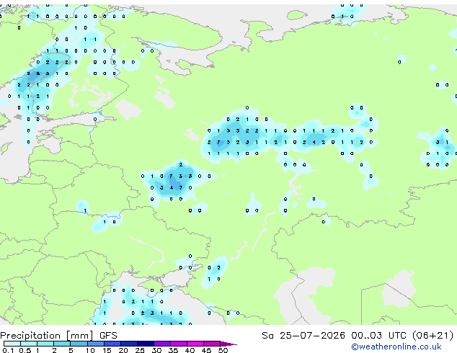Image resolution: width=457 pixels, height=353 pixels.
Task: Click the legend label '0.1'
Action: coord(8,350)
